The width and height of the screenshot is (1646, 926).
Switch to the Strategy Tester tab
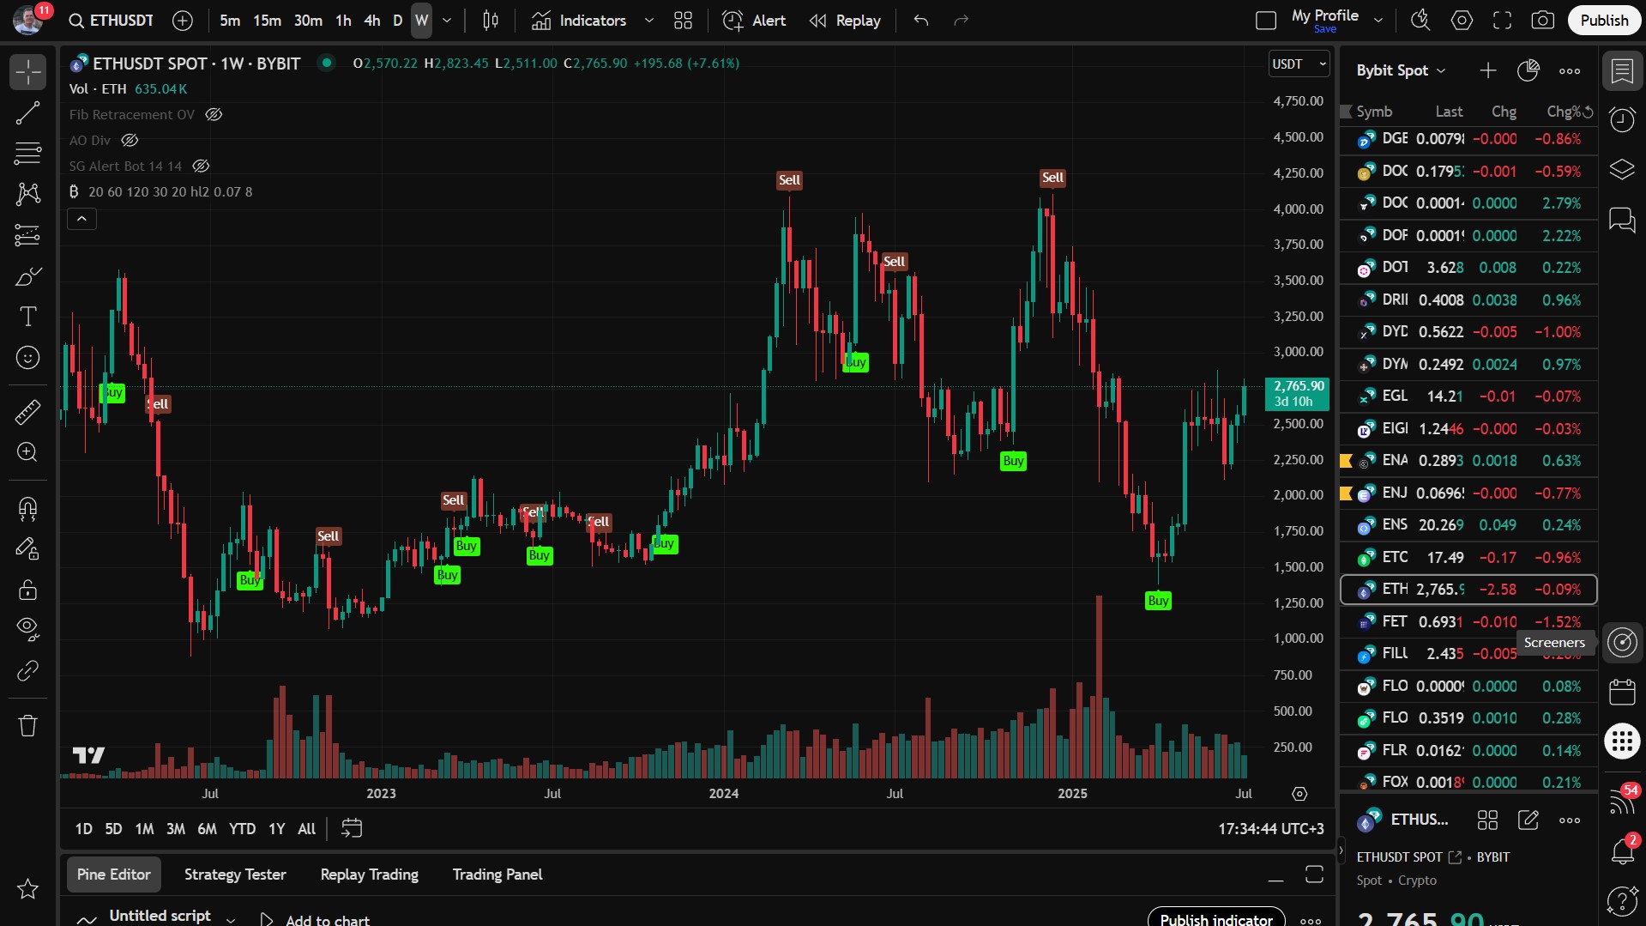click(234, 874)
